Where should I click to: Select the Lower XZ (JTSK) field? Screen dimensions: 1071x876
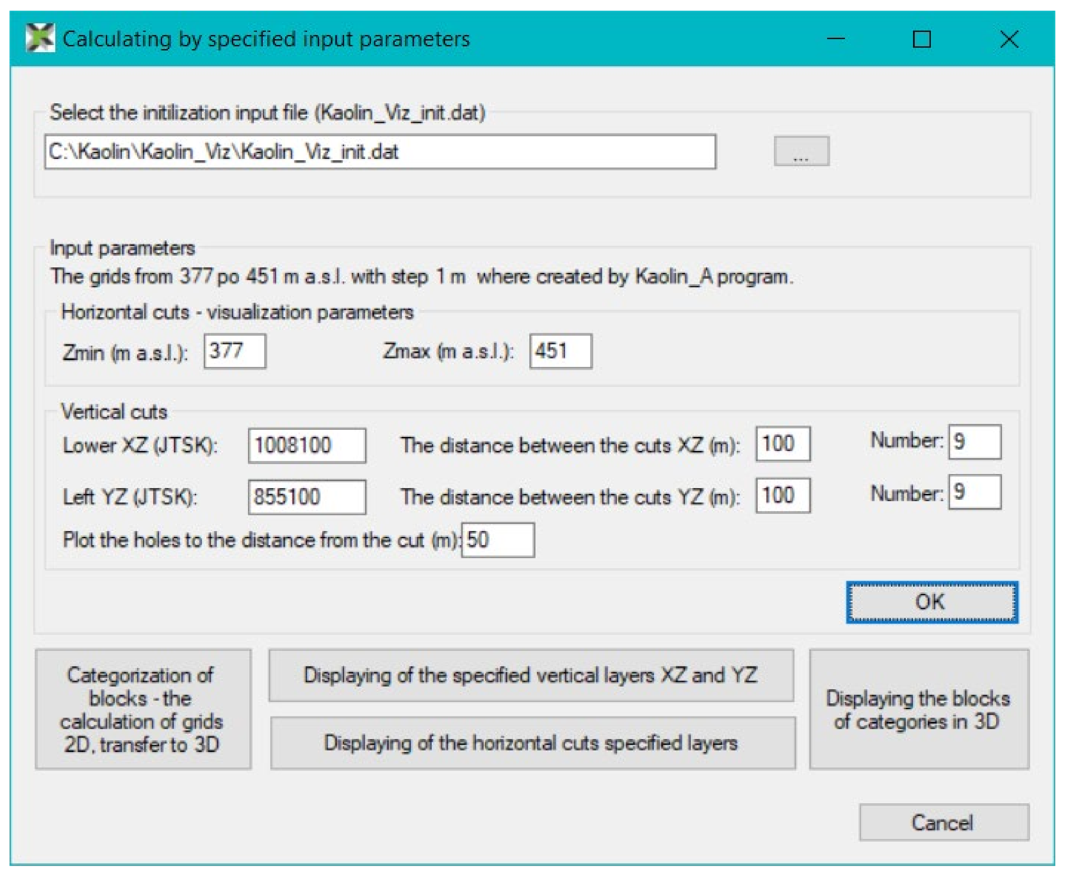click(x=306, y=446)
